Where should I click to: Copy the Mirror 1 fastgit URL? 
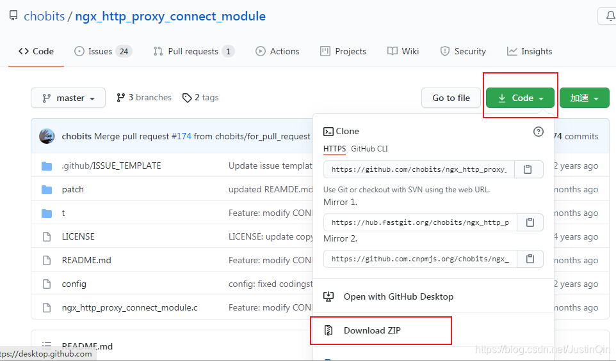pyautogui.click(x=530, y=222)
